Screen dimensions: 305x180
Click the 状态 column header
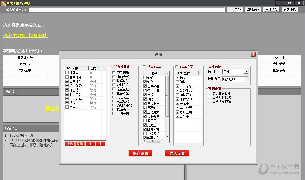[x=95, y=68]
